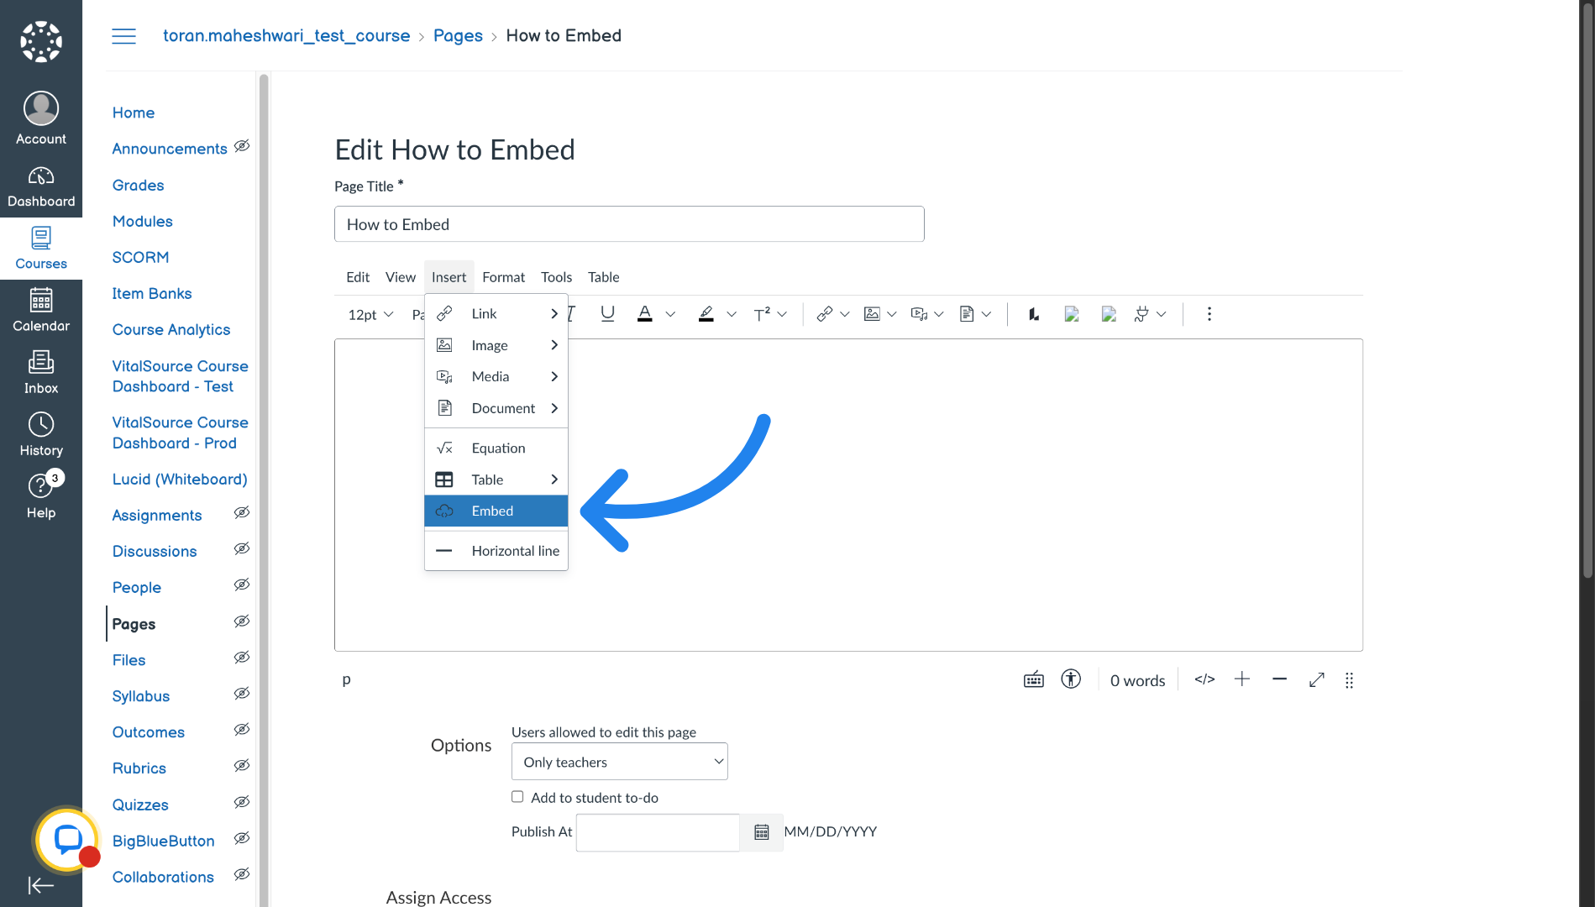Click the toolbar link icon

click(x=824, y=314)
